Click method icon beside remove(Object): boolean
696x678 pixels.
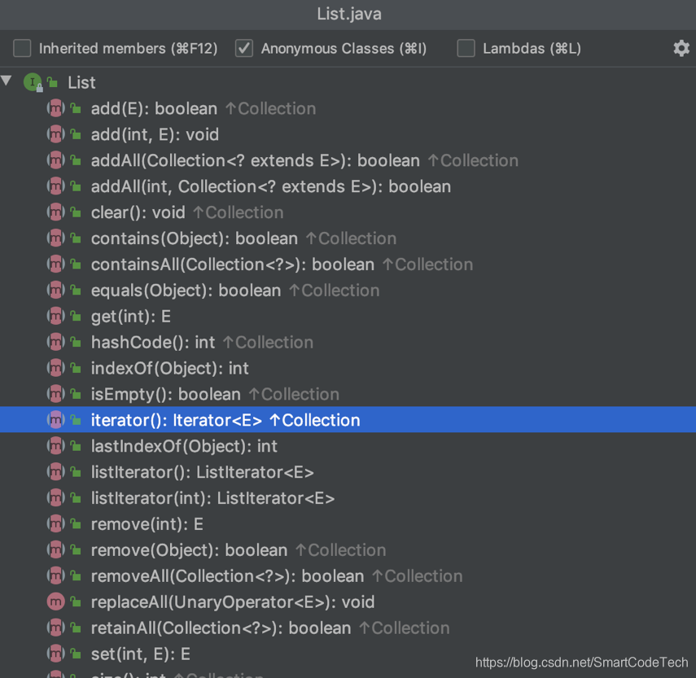[x=56, y=549]
